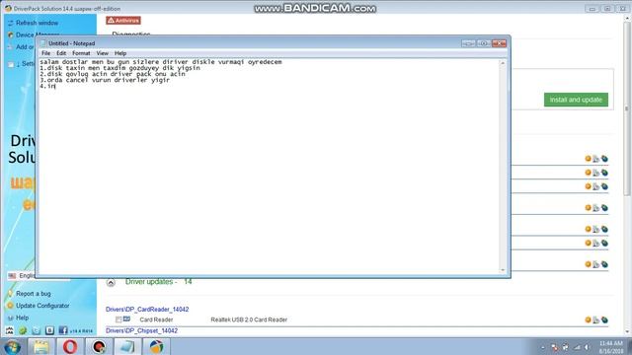Click the green round icon beside Twitter
This screenshot has width=632, height=355.
(x=23, y=330)
